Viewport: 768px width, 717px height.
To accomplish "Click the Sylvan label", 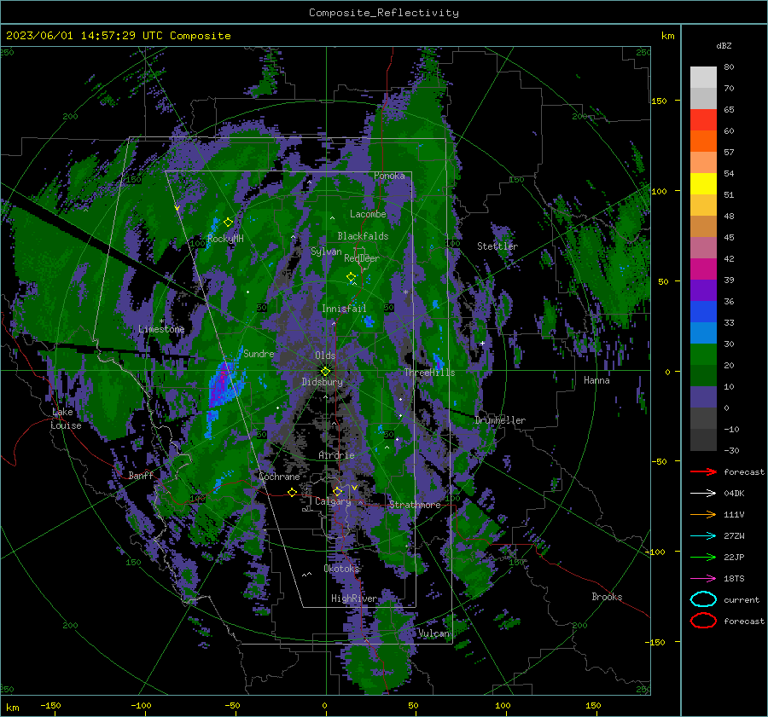I will 326,252.
